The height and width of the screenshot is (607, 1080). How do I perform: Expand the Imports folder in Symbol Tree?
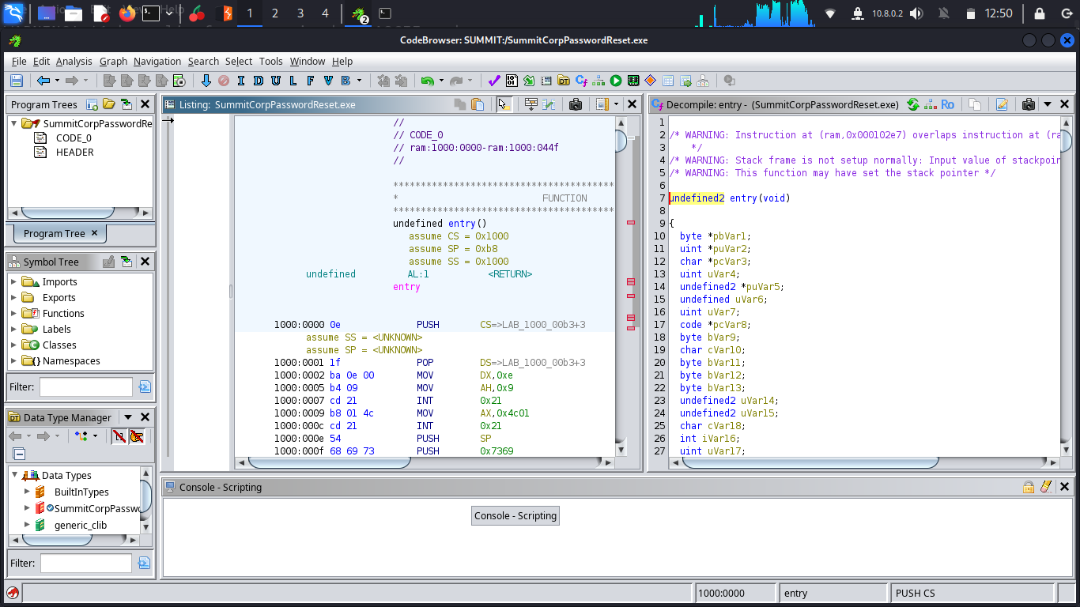(x=13, y=281)
